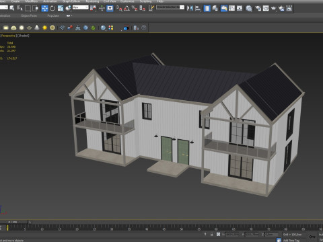Viewport: 323px width, 242px height.
Task: Select the Select and Move tool
Action: point(45,9)
